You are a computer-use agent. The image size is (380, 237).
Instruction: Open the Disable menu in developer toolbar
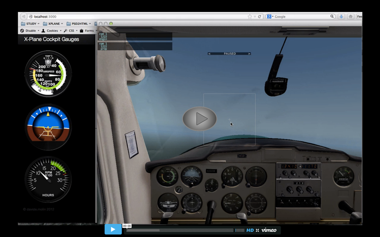pos(30,31)
